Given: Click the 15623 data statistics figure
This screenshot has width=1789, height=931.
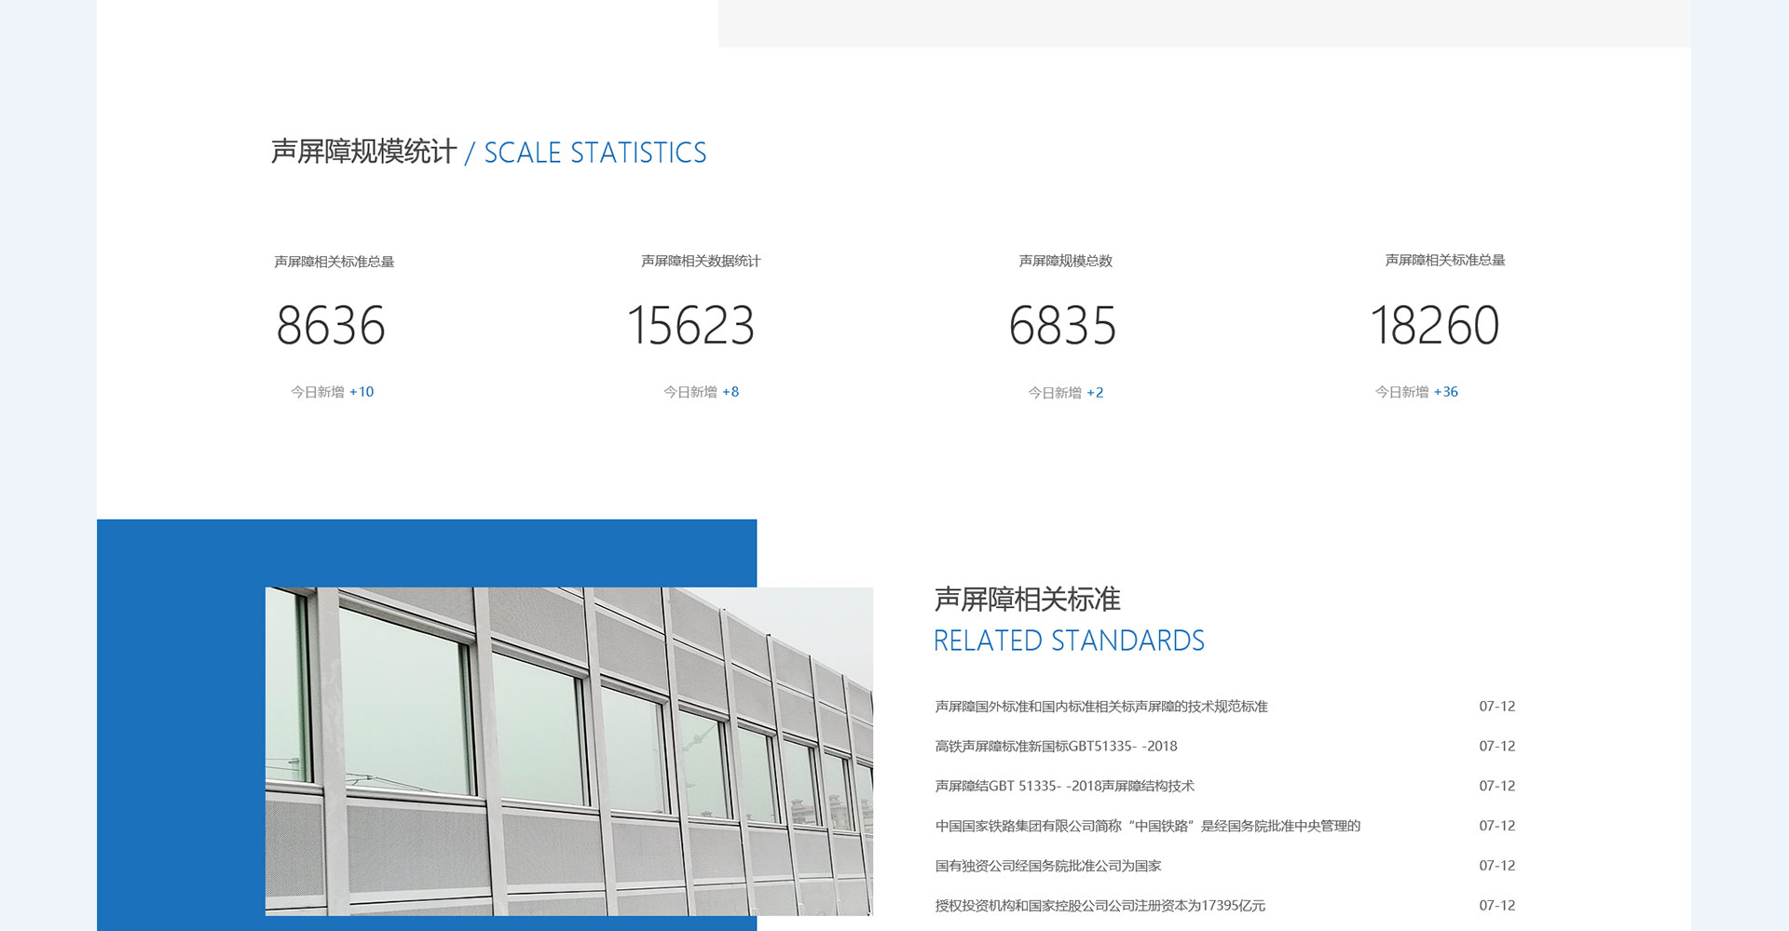Looking at the screenshot, I should pyautogui.click(x=690, y=326).
